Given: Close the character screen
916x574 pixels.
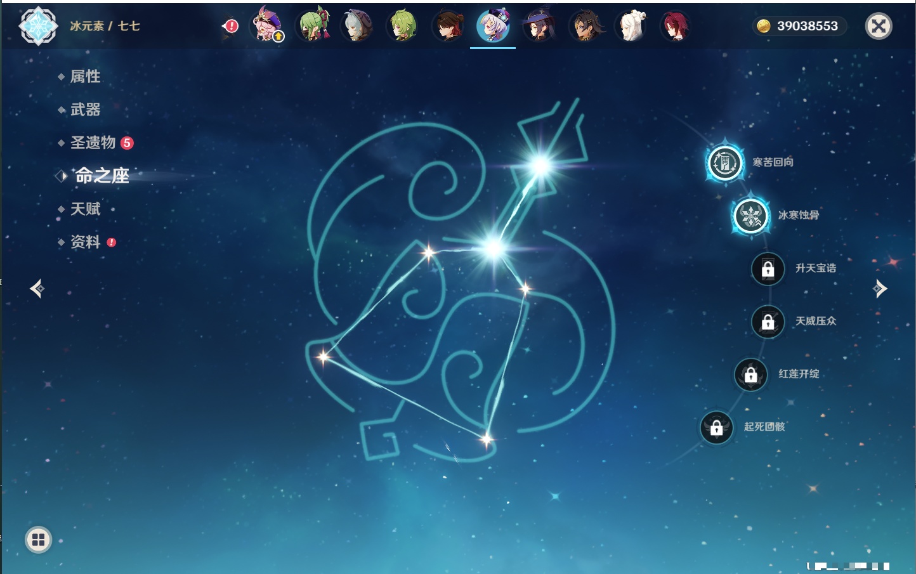Looking at the screenshot, I should click(x=879, y=26).
